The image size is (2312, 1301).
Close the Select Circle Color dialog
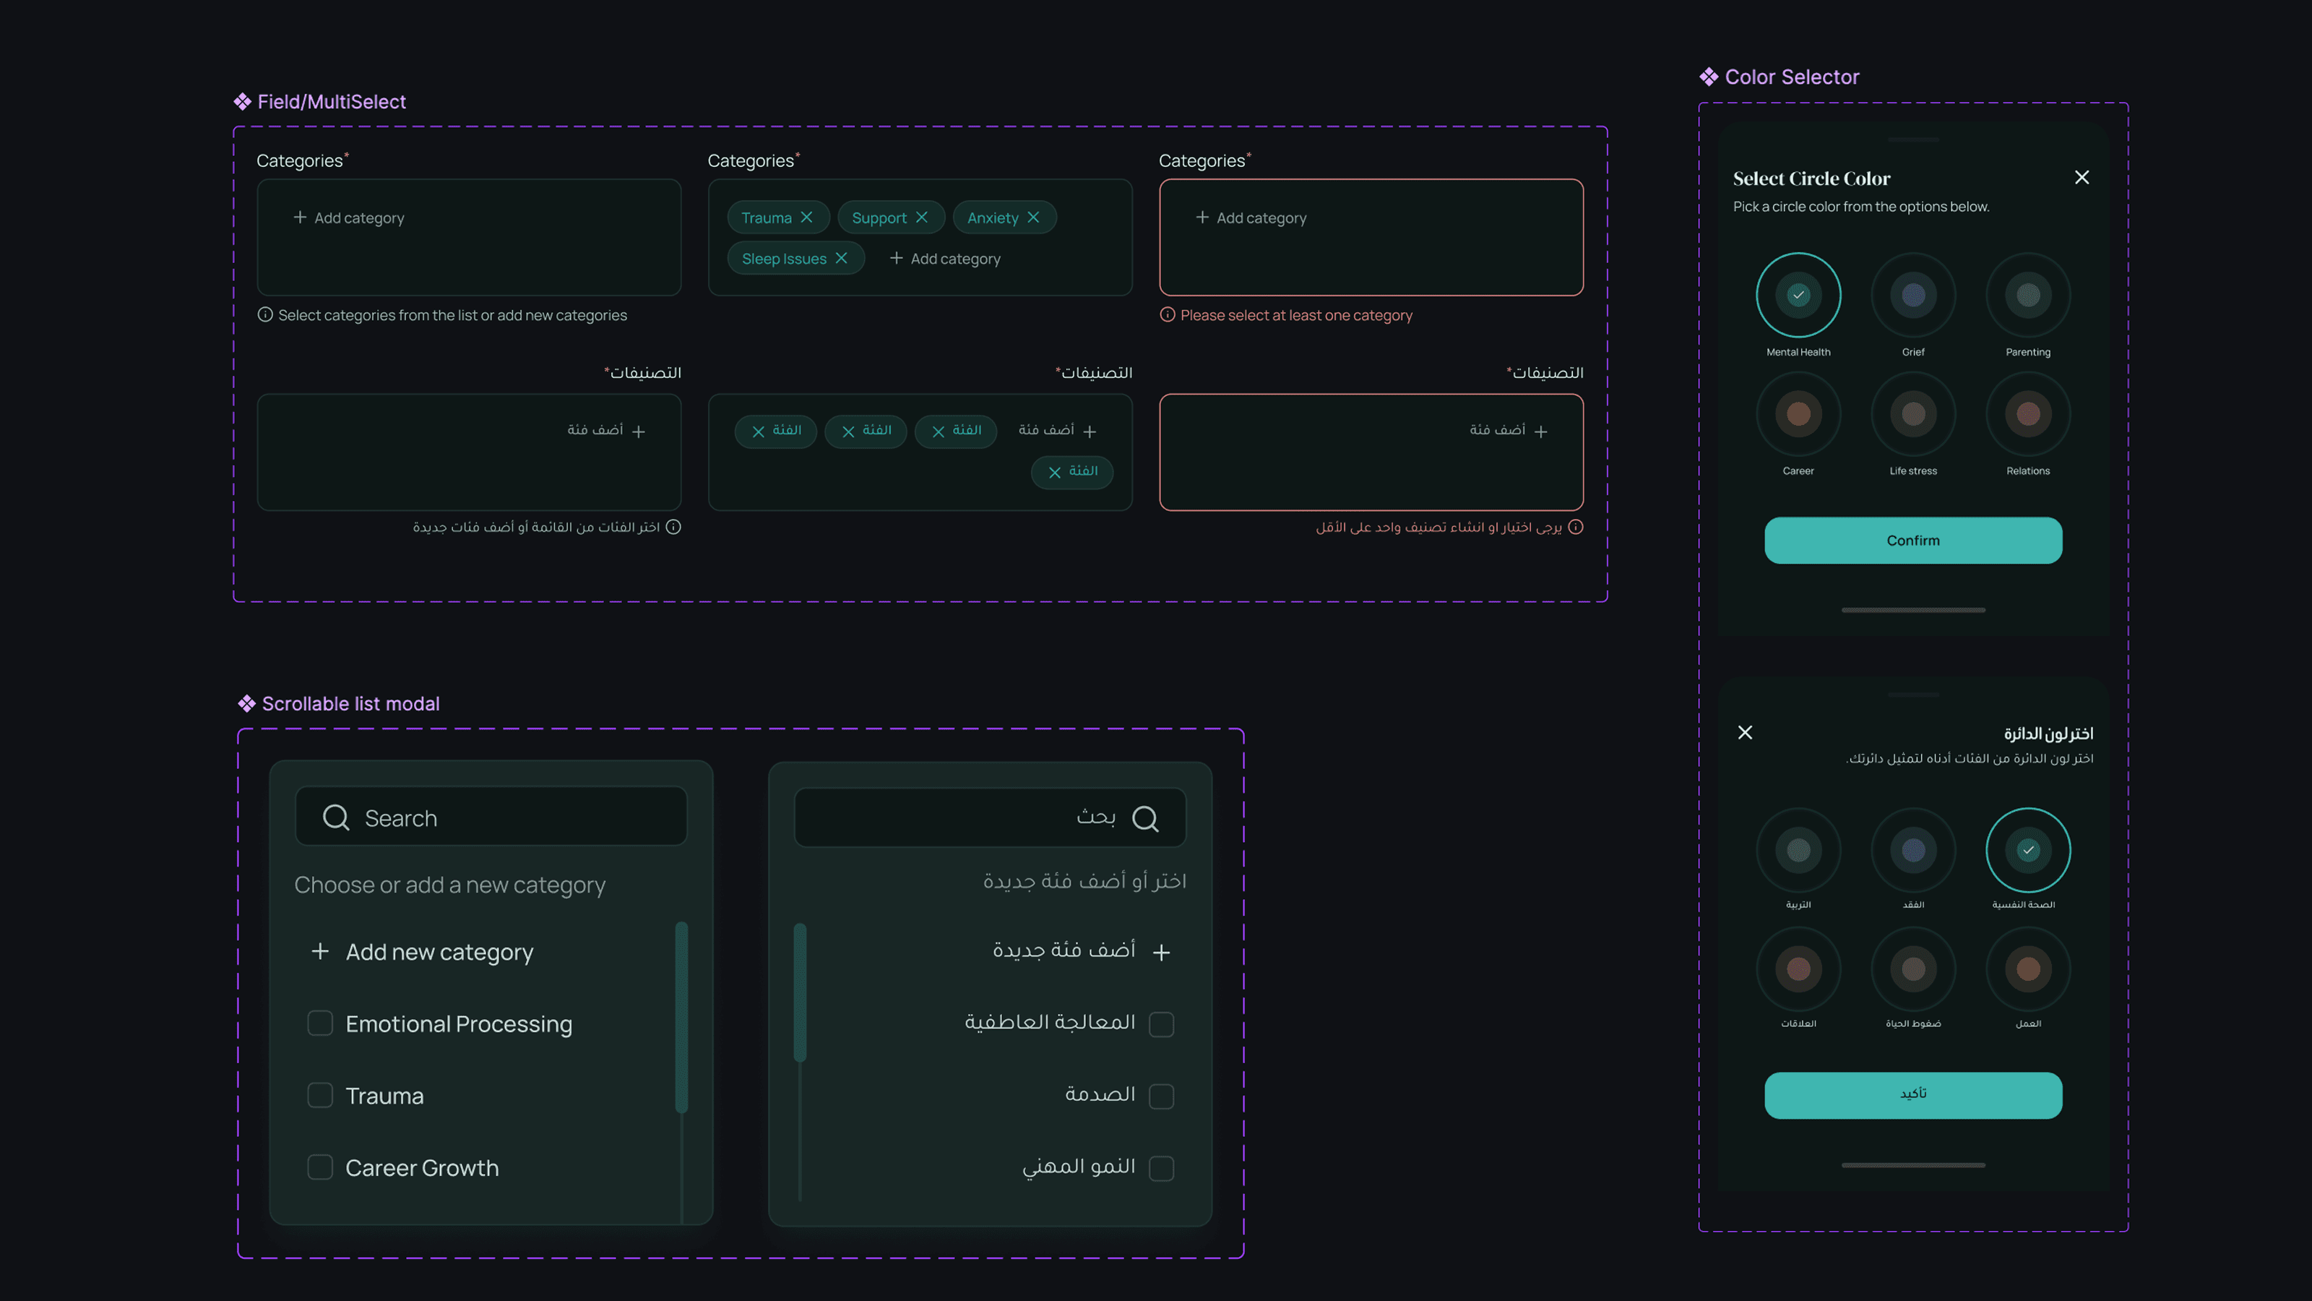tap(2082, 177)
